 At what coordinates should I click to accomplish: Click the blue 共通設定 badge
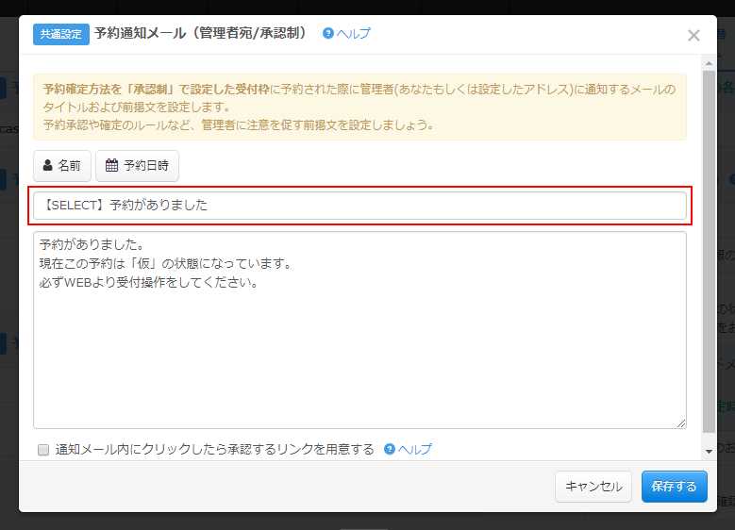click(61, 34)
